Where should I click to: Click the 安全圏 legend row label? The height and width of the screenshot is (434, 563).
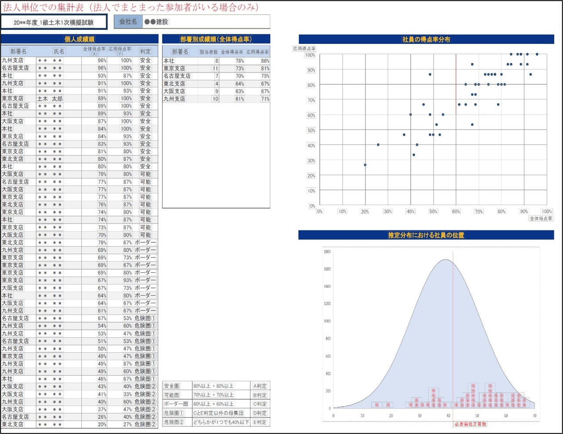172,386
